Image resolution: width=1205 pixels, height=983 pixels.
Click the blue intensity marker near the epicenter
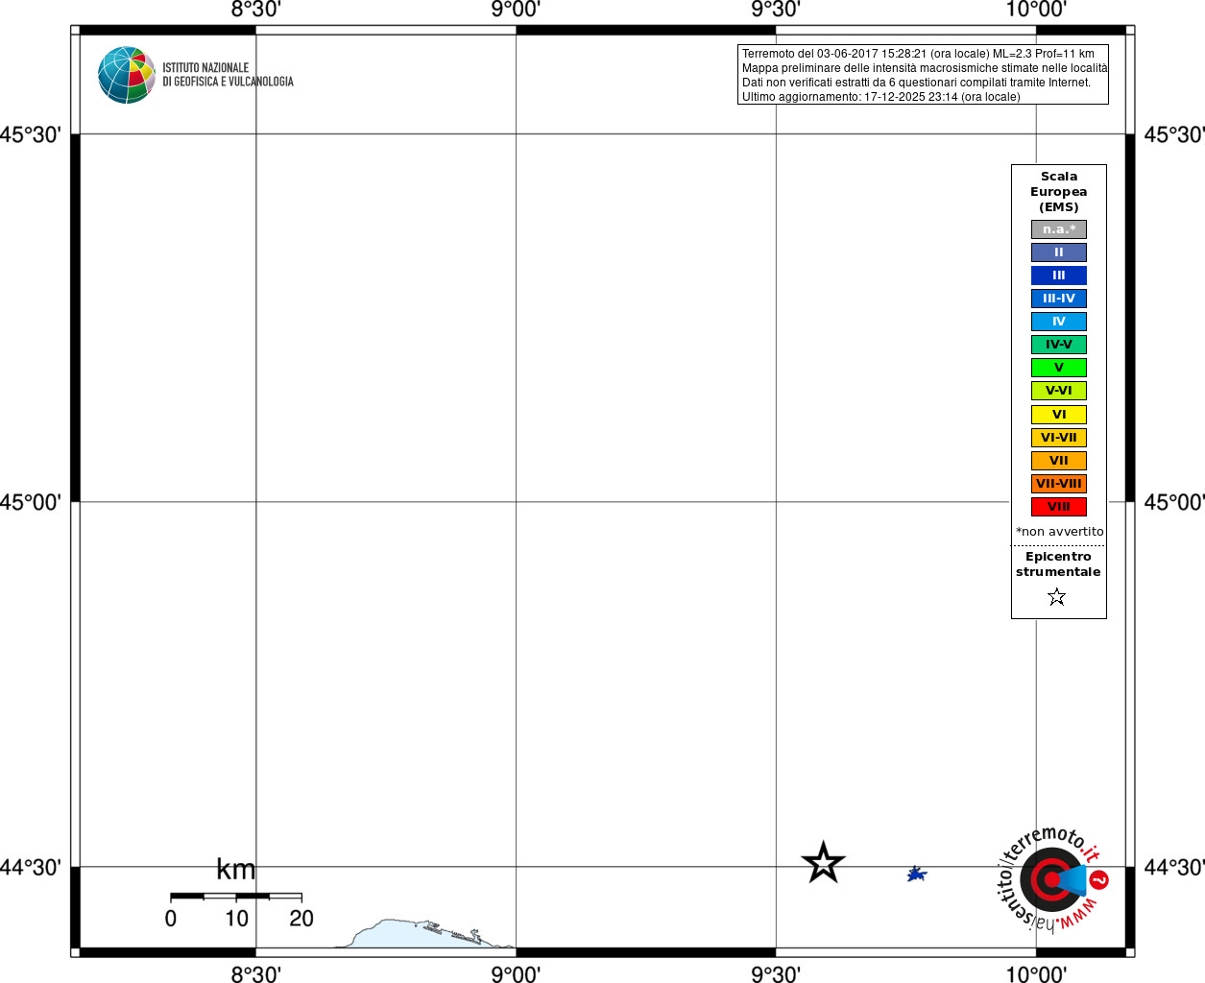pyautogui.click(x=917, y=874)
